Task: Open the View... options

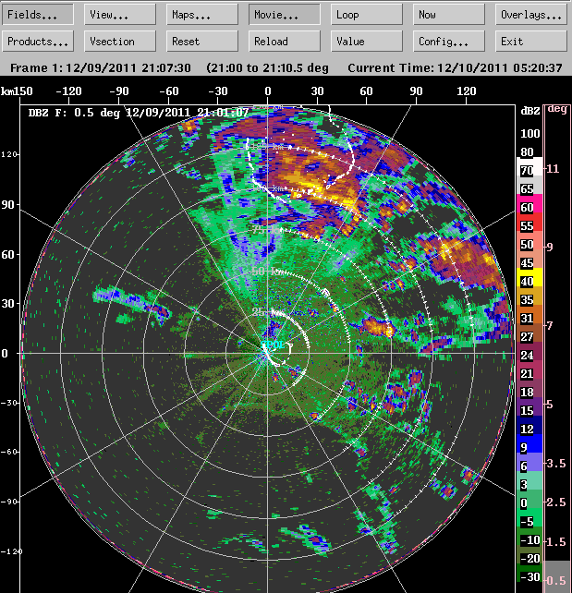Action: click(120, 15)
